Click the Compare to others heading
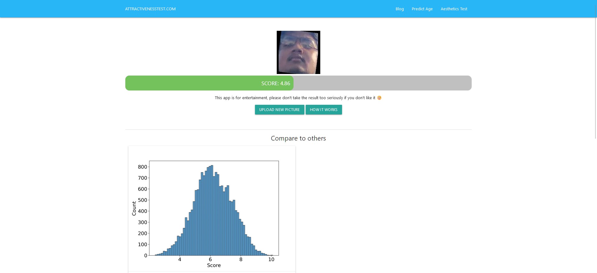The image size is (597, 273). [x=298, y=138]
